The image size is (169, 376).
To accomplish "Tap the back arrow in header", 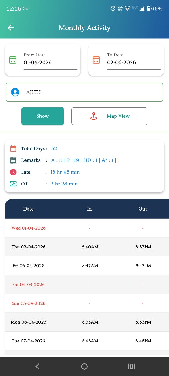I will tap(11, 28).
